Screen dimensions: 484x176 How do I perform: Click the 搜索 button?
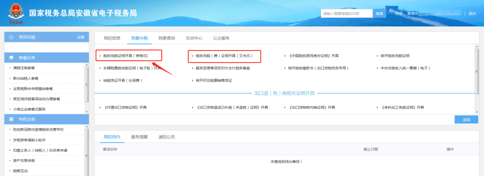[x=380, y=13]
